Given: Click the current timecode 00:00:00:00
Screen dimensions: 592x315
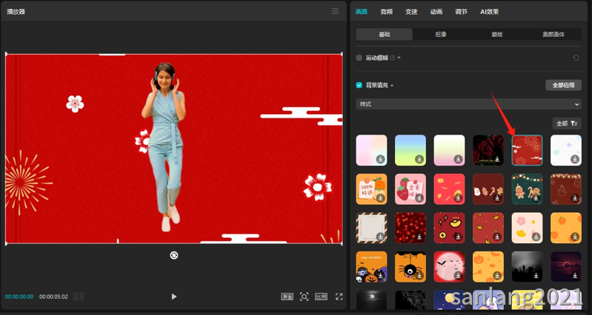Looking at the screenshot, I should tap(19, 297).
